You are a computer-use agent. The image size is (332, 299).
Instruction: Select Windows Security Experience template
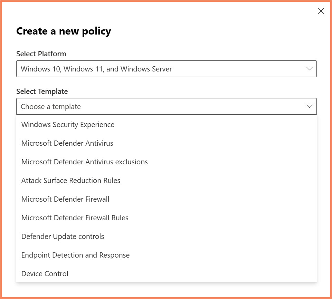pyautogui.click(x=167, y=125)
